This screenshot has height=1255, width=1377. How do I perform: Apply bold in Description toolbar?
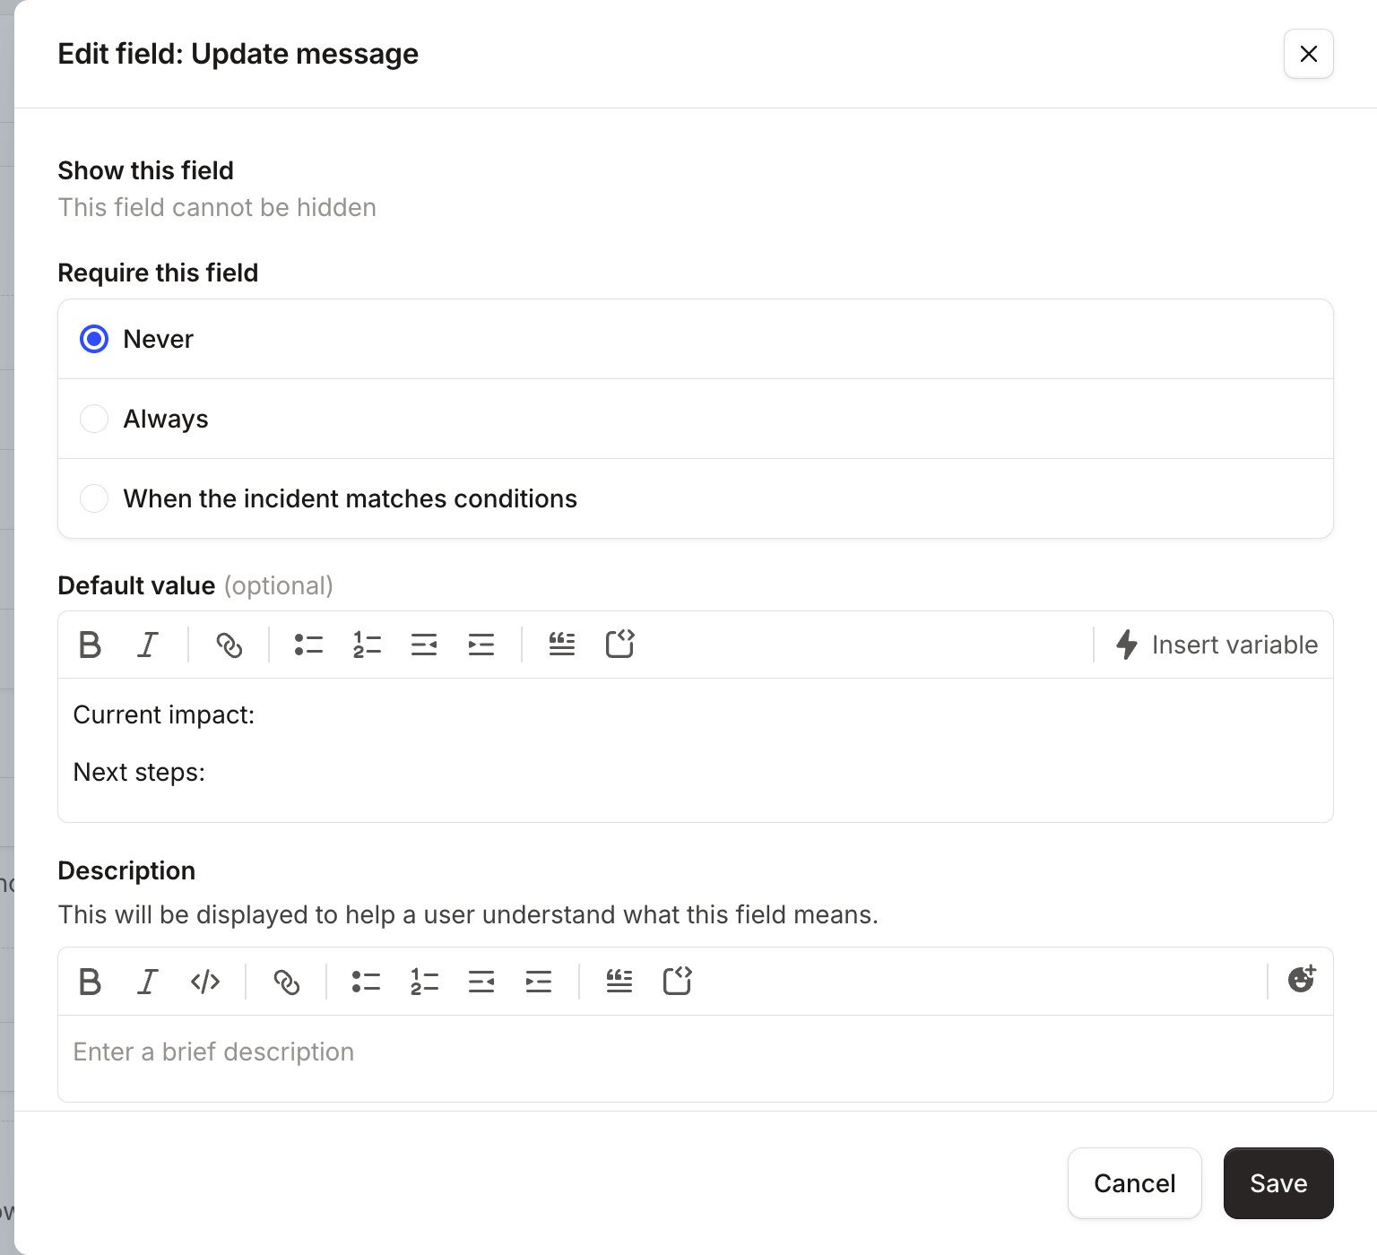coord(90,982)
